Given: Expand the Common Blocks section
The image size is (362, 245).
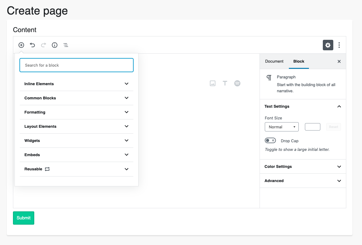Looking at the screenshot, I should coord(76,98).
